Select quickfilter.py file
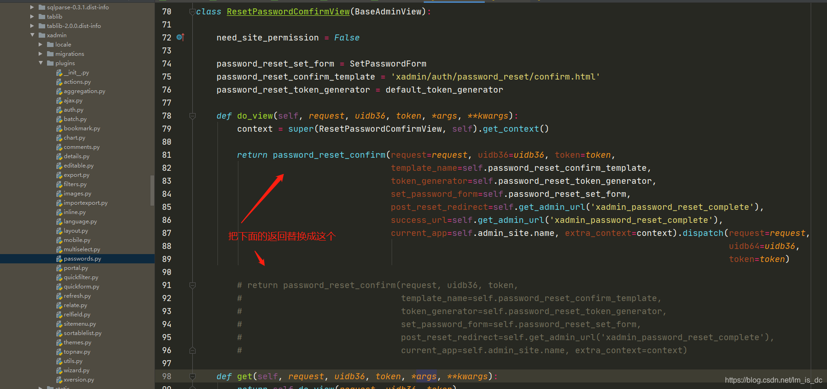The width and height of the screenshot is (827, 389). click(x=81, y=277)
